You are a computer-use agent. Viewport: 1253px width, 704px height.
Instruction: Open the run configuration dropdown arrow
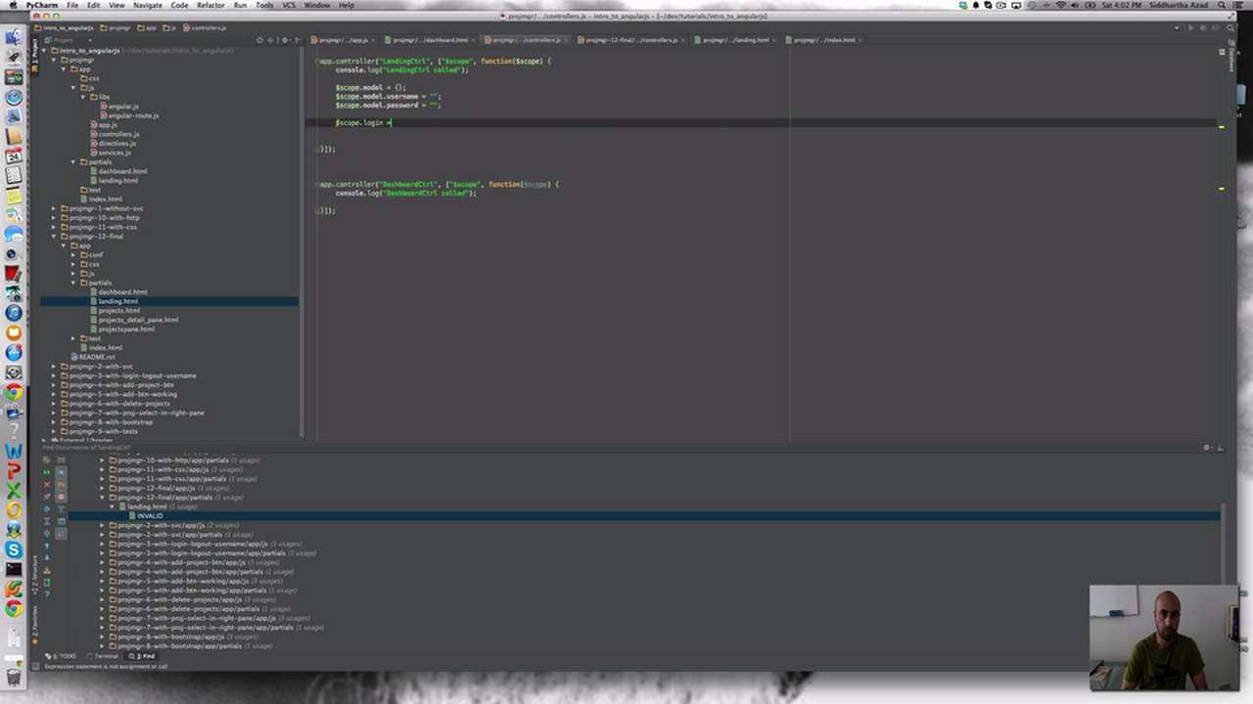pos(1178,28)
